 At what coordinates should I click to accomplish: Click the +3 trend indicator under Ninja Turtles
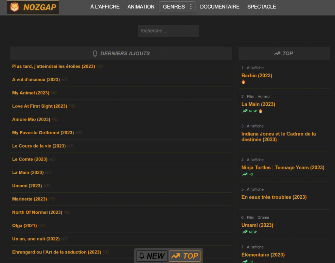click(247, 174)
